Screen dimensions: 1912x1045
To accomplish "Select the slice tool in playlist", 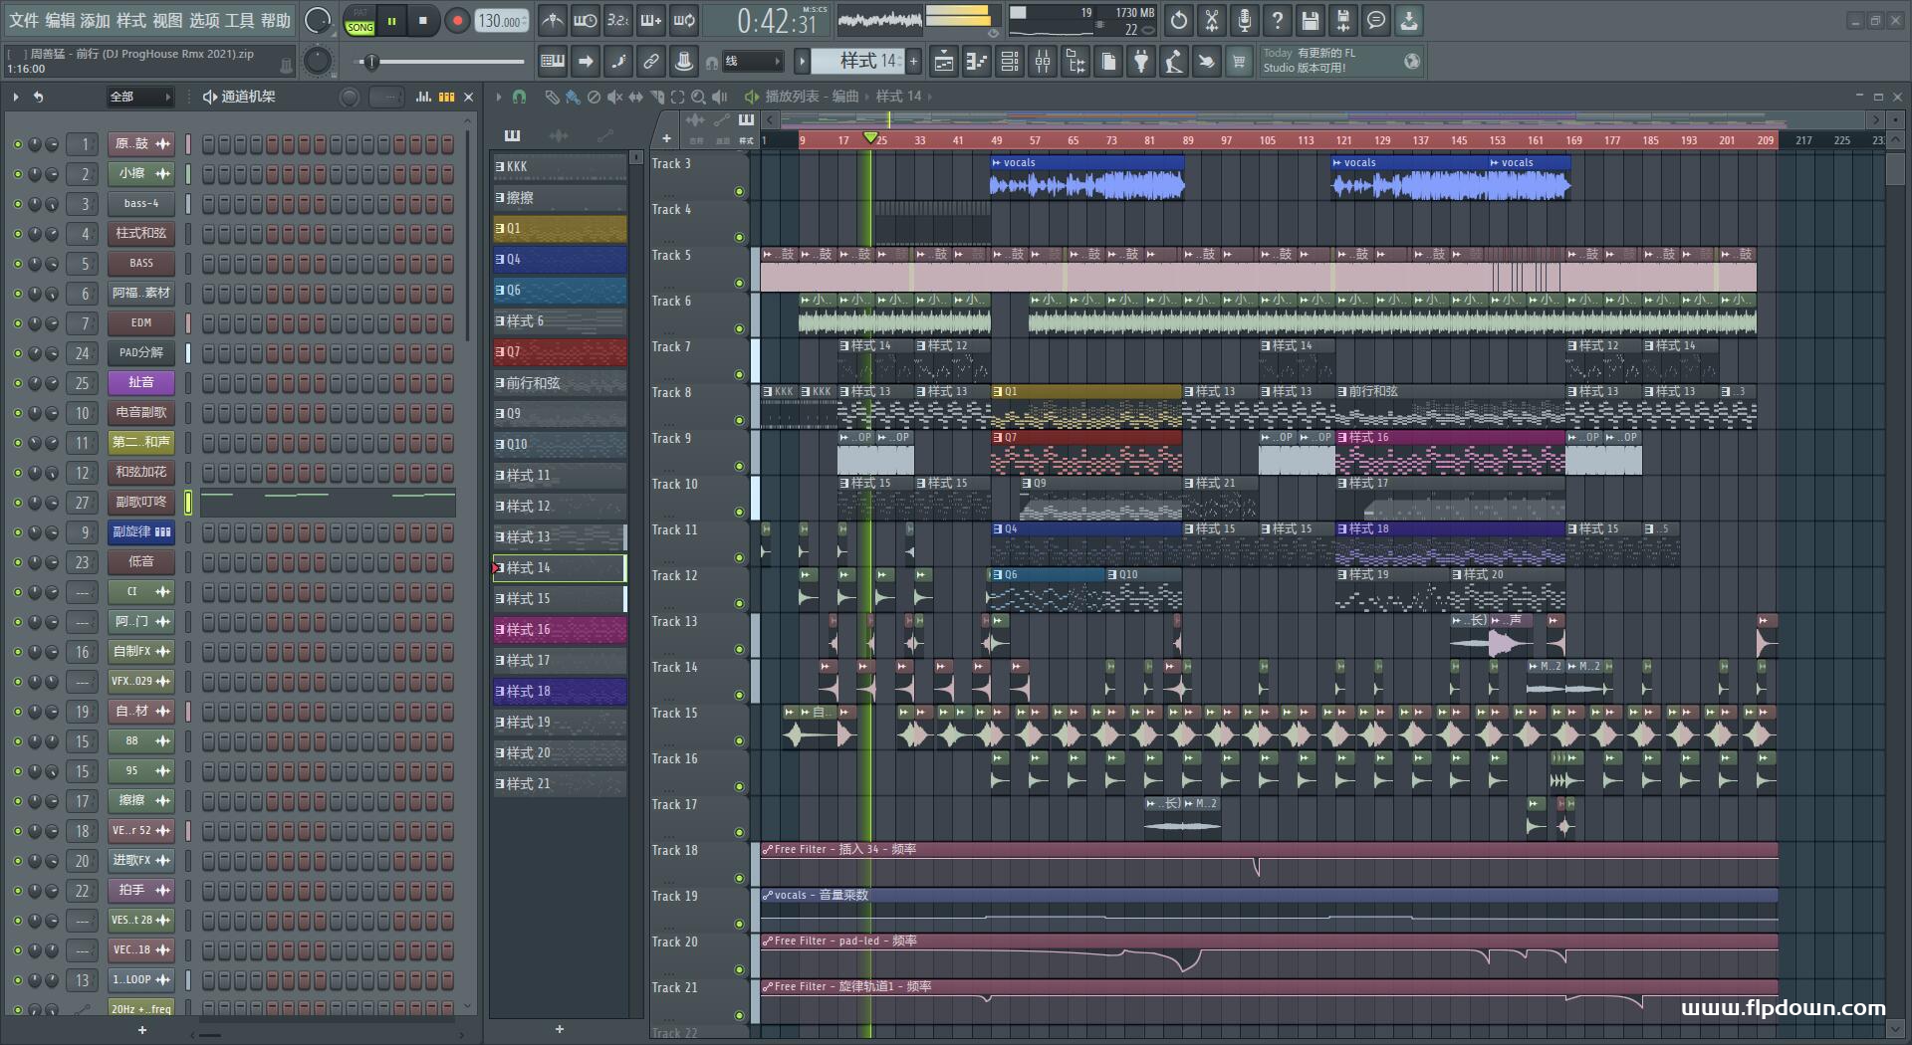I will coord(656,97).
